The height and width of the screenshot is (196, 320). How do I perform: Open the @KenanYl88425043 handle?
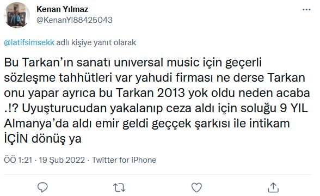click(x=75, y=20)
